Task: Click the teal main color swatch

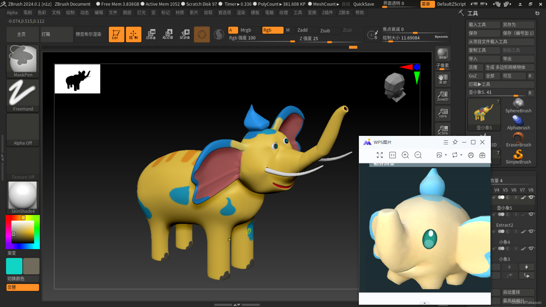Action: (x=14, y=266)
